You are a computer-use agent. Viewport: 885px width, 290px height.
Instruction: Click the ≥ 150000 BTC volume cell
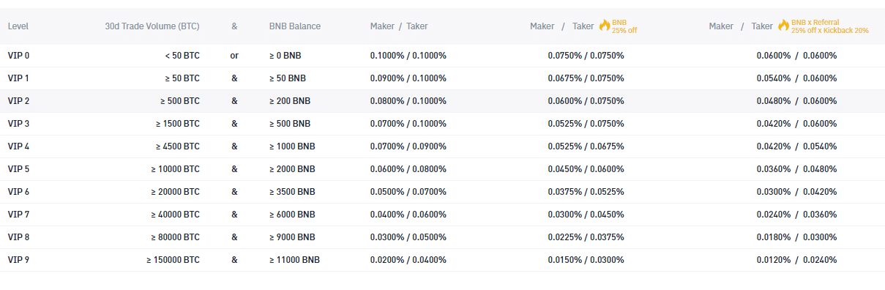click(x=173, y=260)
